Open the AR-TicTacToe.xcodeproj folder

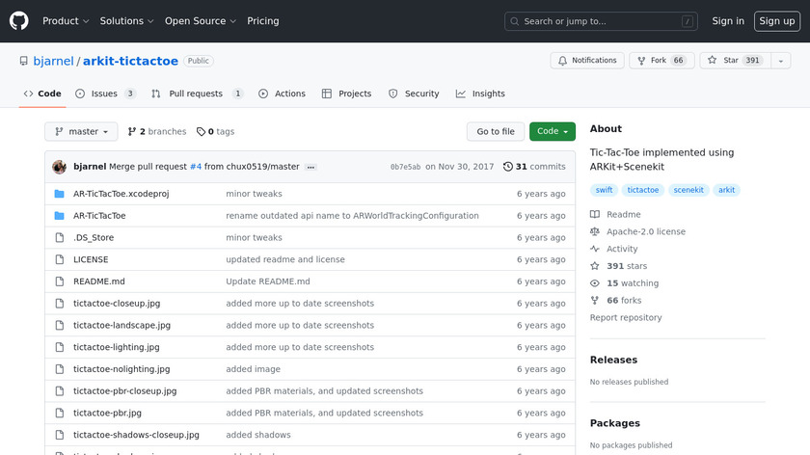pyautogui.click(x=121, y=194)
